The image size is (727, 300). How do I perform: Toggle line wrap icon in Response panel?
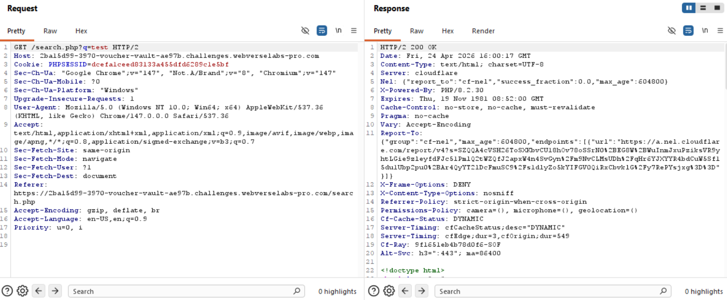coord(688,31)
